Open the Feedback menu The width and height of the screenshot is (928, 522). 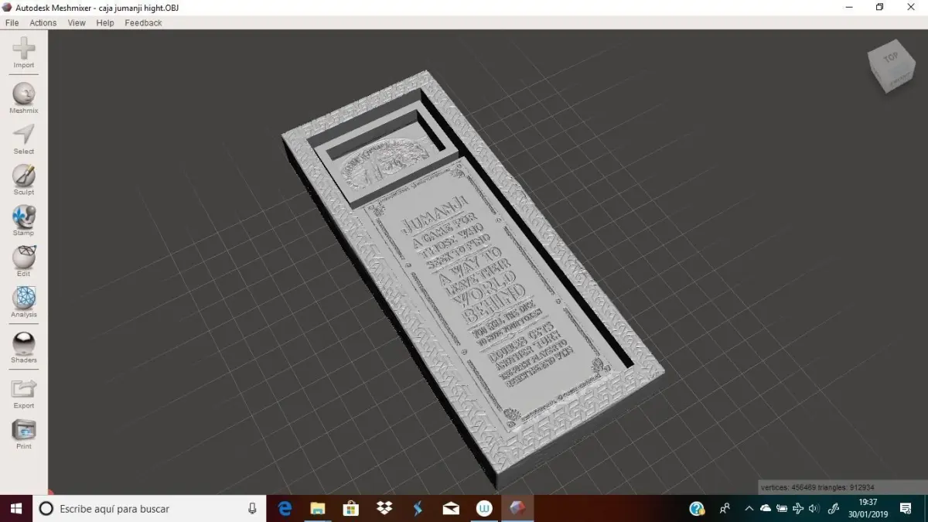tap(143, 23)
